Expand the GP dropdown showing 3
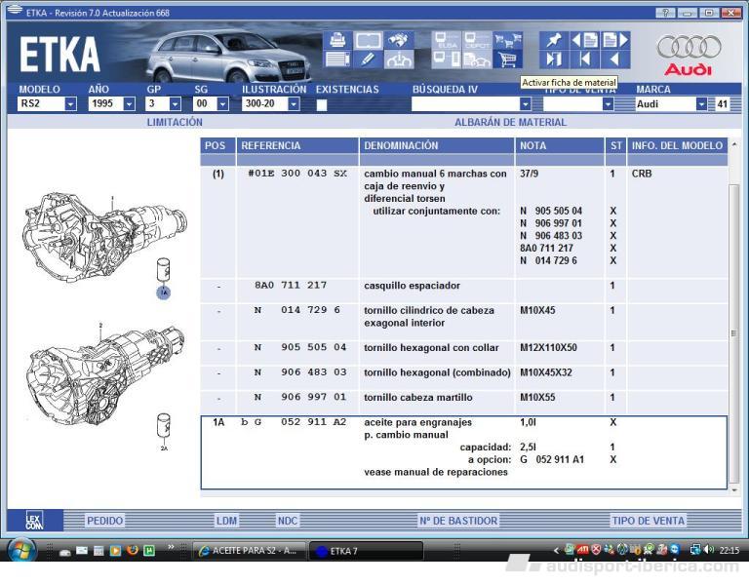The image size is (749, 585). pos(176,103)
